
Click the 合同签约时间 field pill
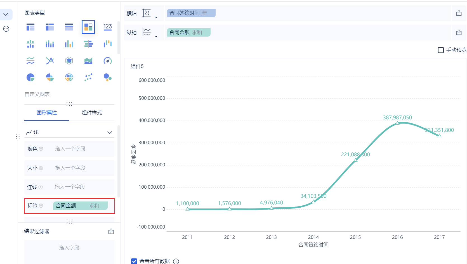191,13
